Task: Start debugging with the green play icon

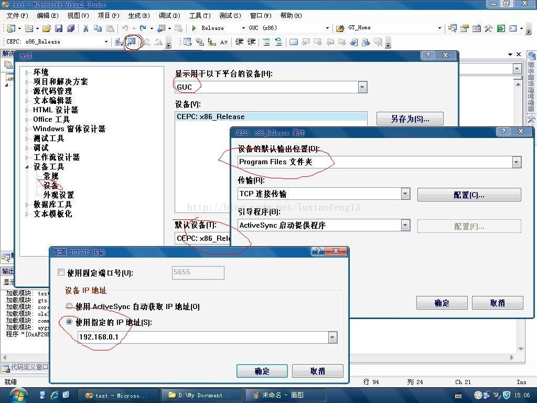Action: click(194, 28)
